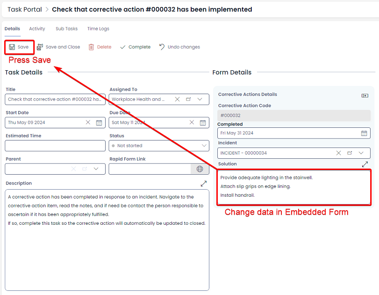Screen dimensions: 379x295
Task: Clear the Start Date using its X button
Action: click(x=87, y=122)
